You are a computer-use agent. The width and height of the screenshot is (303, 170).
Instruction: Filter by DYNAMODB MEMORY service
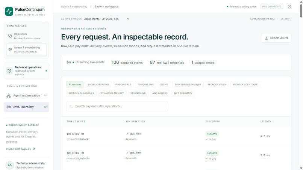(112, 93)
